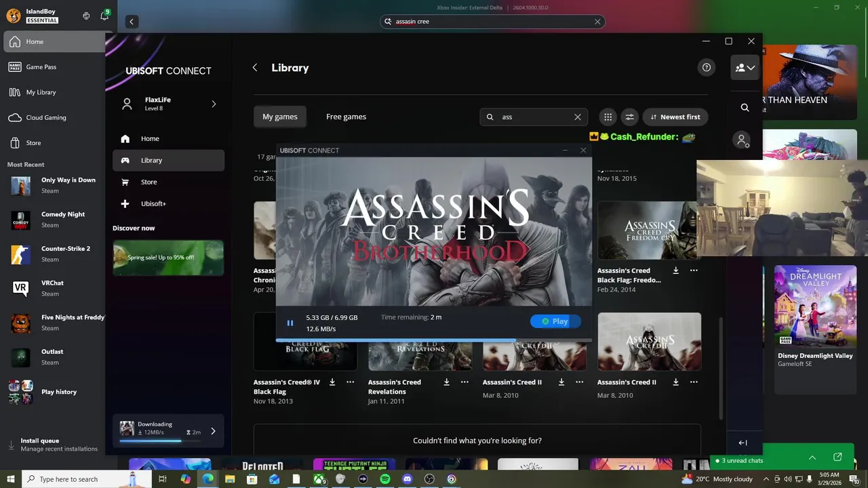Click the library search field containing 'ass'

coord(534,117)
